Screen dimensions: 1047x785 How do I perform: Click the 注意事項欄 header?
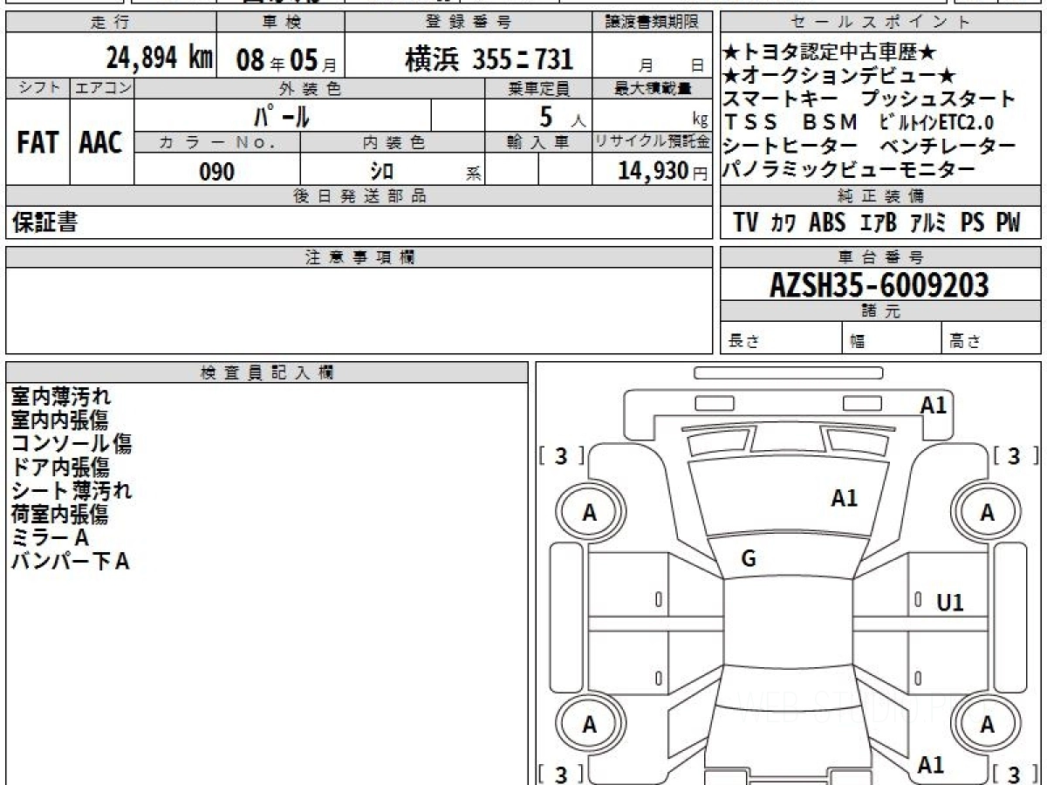359,257
